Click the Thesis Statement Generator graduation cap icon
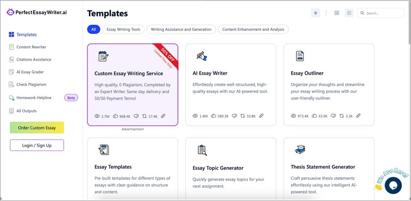Image resolution: width=411 pixels, height=201 pixels. tap(300, 149)
